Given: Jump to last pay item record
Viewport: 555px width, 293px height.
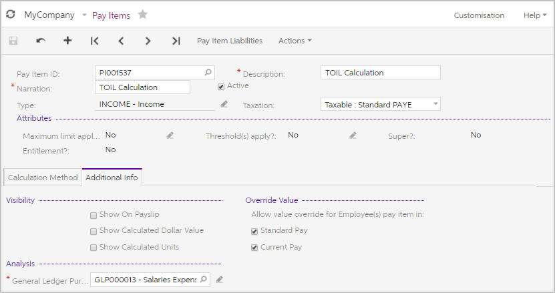Looking at the screenshot, I should tap(176, 41).
